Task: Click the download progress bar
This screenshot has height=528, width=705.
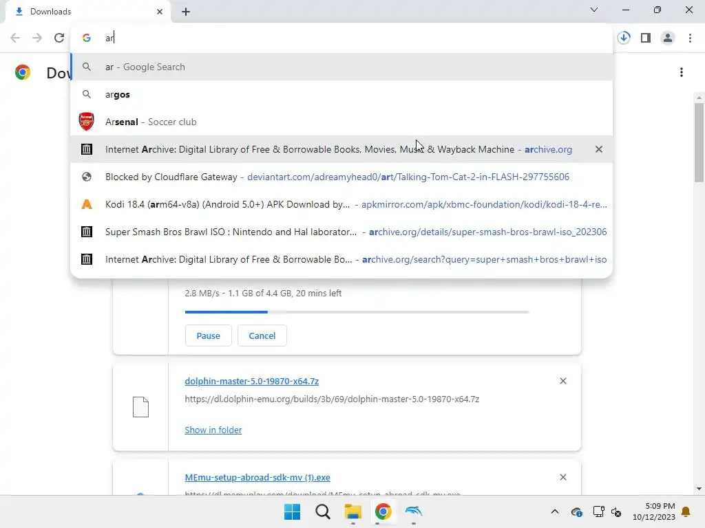Action: point(357,311)
